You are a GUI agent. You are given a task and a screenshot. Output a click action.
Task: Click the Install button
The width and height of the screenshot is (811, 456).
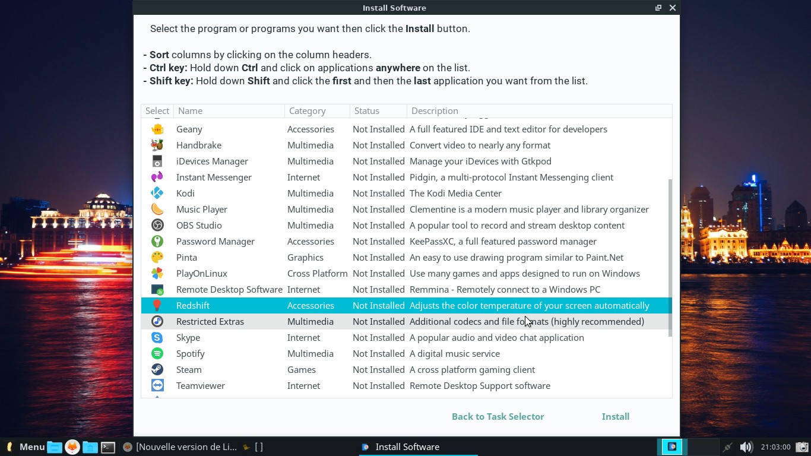tap(616, 417)
